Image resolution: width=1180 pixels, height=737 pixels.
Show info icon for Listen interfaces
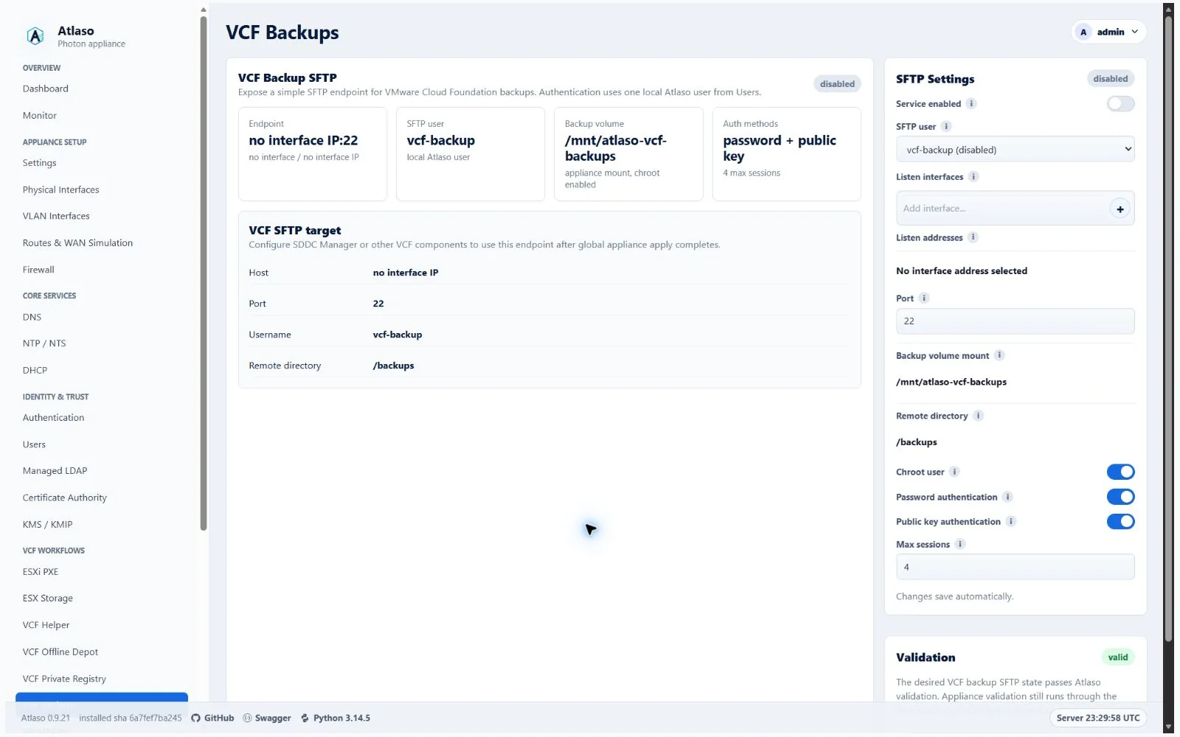974,176
